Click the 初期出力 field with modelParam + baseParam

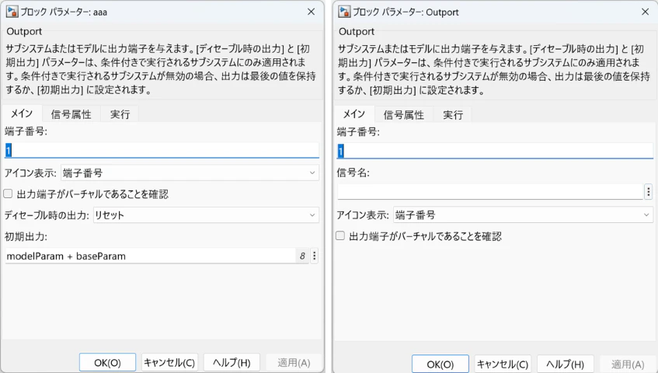point(151,256)
